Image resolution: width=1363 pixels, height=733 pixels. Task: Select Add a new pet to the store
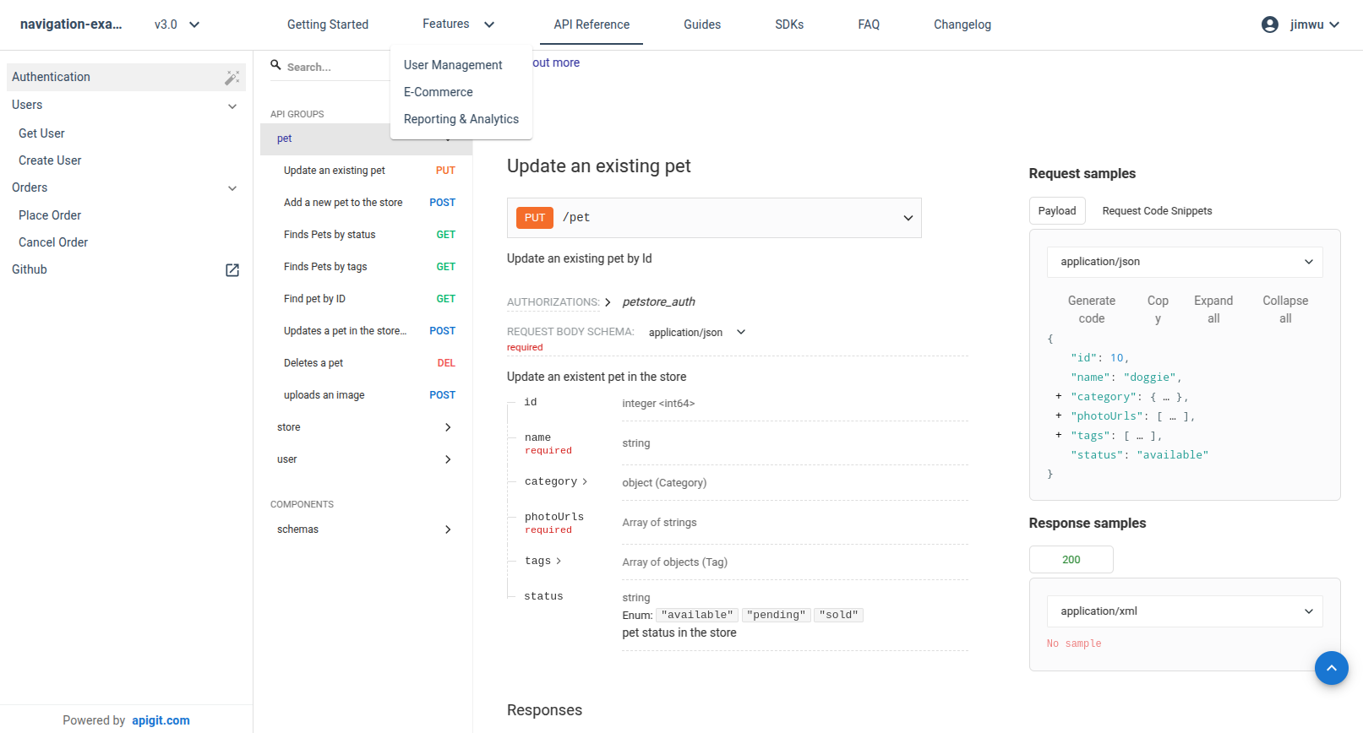[x=367, y=203]
